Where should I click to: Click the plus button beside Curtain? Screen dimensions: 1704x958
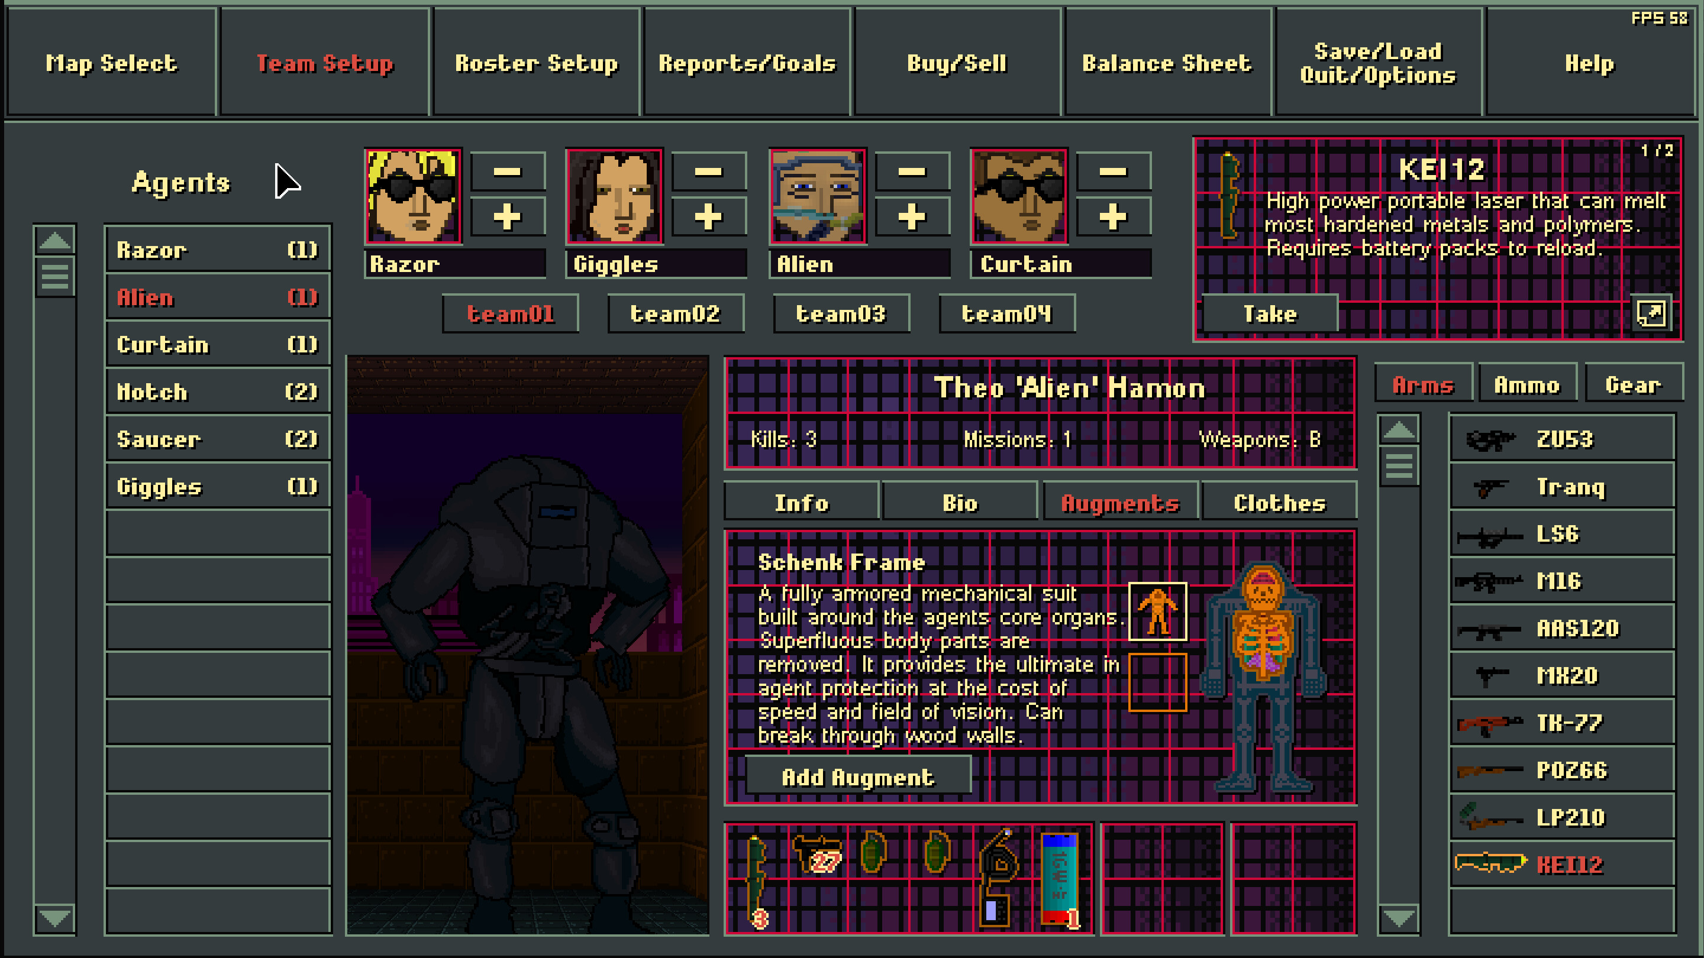pyautogui.click(x=1114, y=217)
